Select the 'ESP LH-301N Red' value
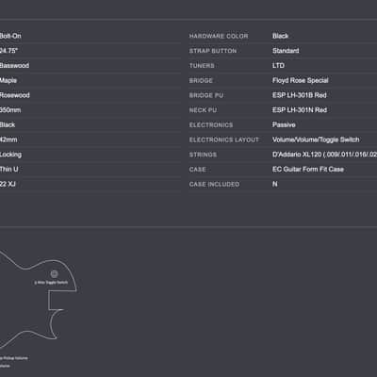This screenshot has width=377, height=377. coord(300,110)
